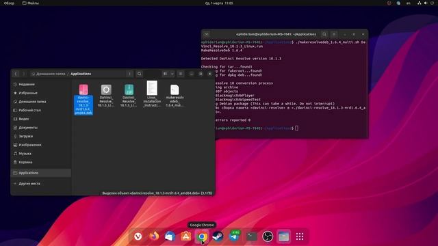Click the Files icon in dock
Image resolution: width=438 pixels, height=246 pixels.
pos(283,236)
